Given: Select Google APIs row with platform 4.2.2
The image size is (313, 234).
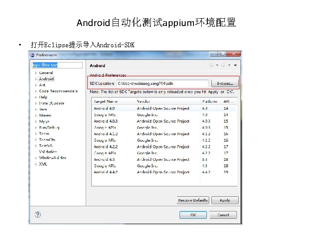Looking at the screenshot, I should coord(164,153).
